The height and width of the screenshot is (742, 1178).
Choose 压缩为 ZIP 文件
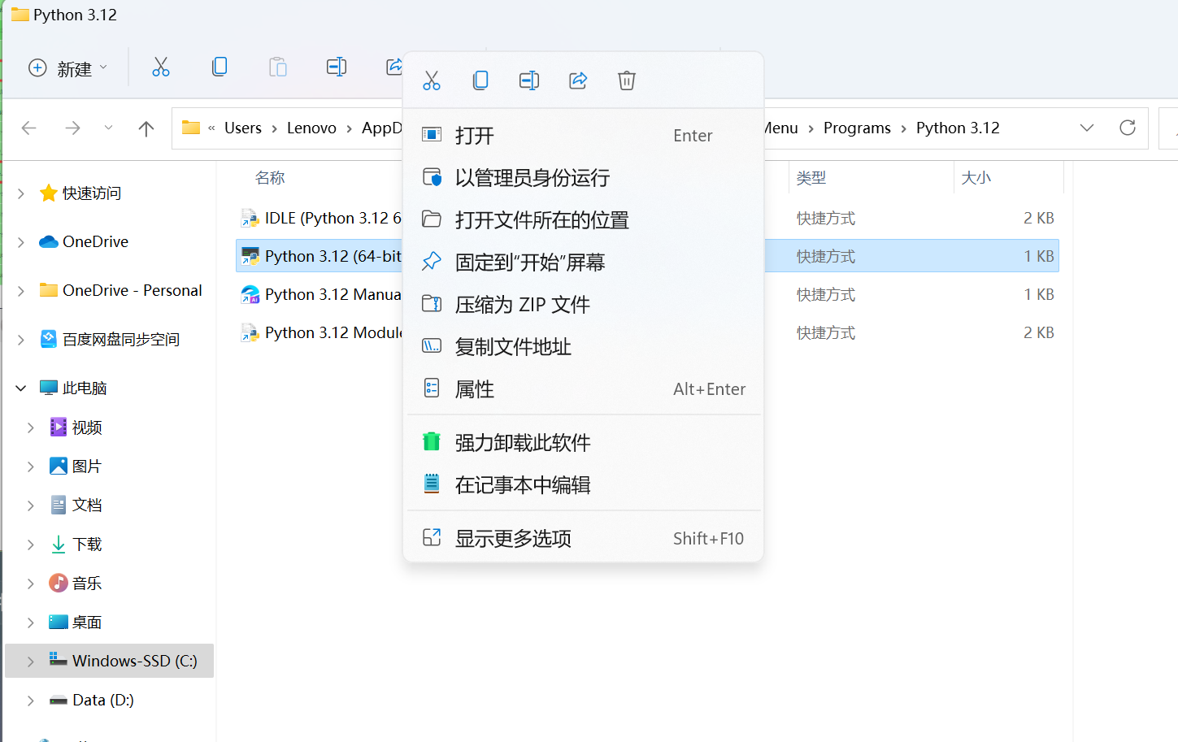click(583, 305)
